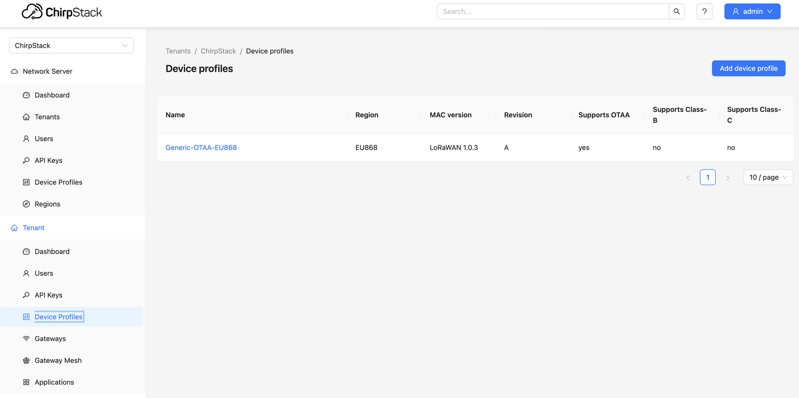This screenshot has height=398, width=799.
Task: Open the ChirpStack tenant selector dropdown
Action: (x=71, y=46)
